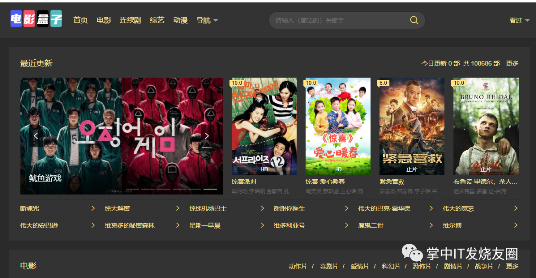
Task: Open 电影 navigation tab
Action: (x=104, y=20)
